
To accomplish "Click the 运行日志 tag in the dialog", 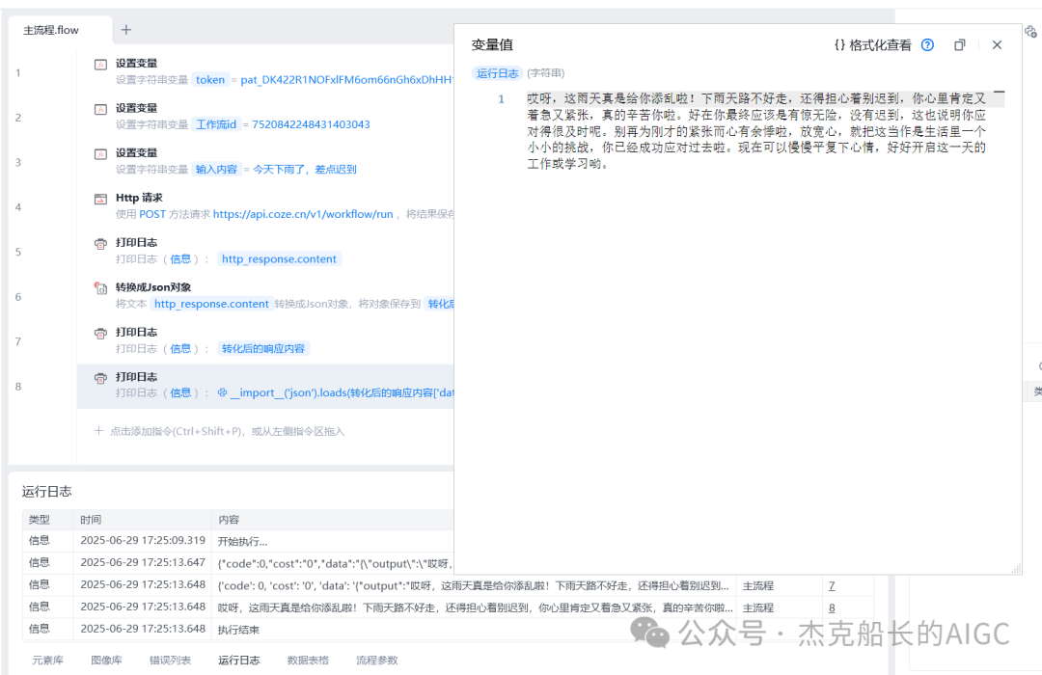I will [x=497, y=73].
